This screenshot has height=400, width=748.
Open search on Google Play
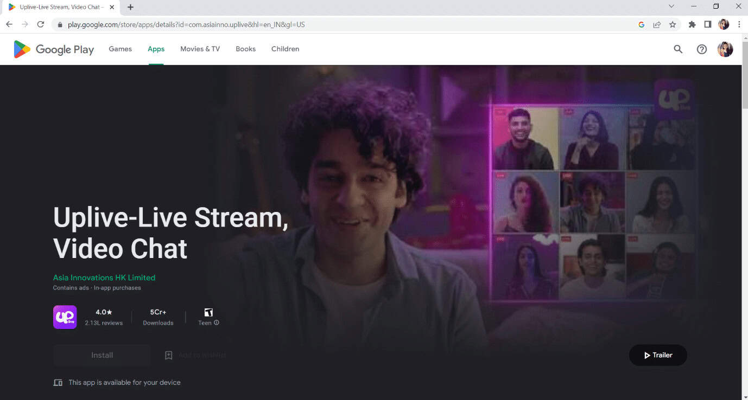[678, 49]
